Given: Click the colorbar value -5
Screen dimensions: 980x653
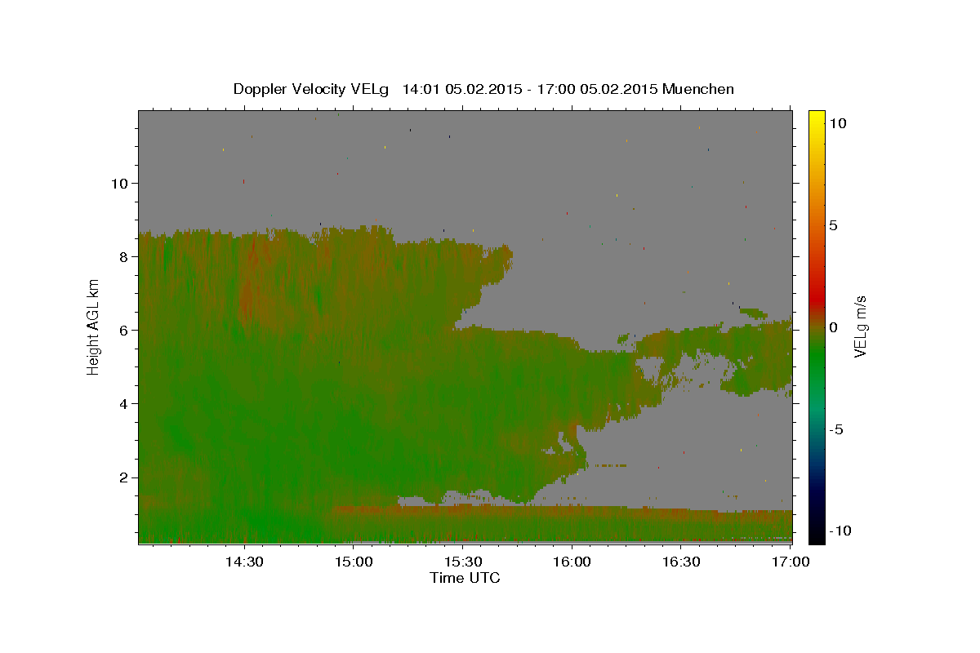Looking at the screenshot, I should tap(837, 430).
